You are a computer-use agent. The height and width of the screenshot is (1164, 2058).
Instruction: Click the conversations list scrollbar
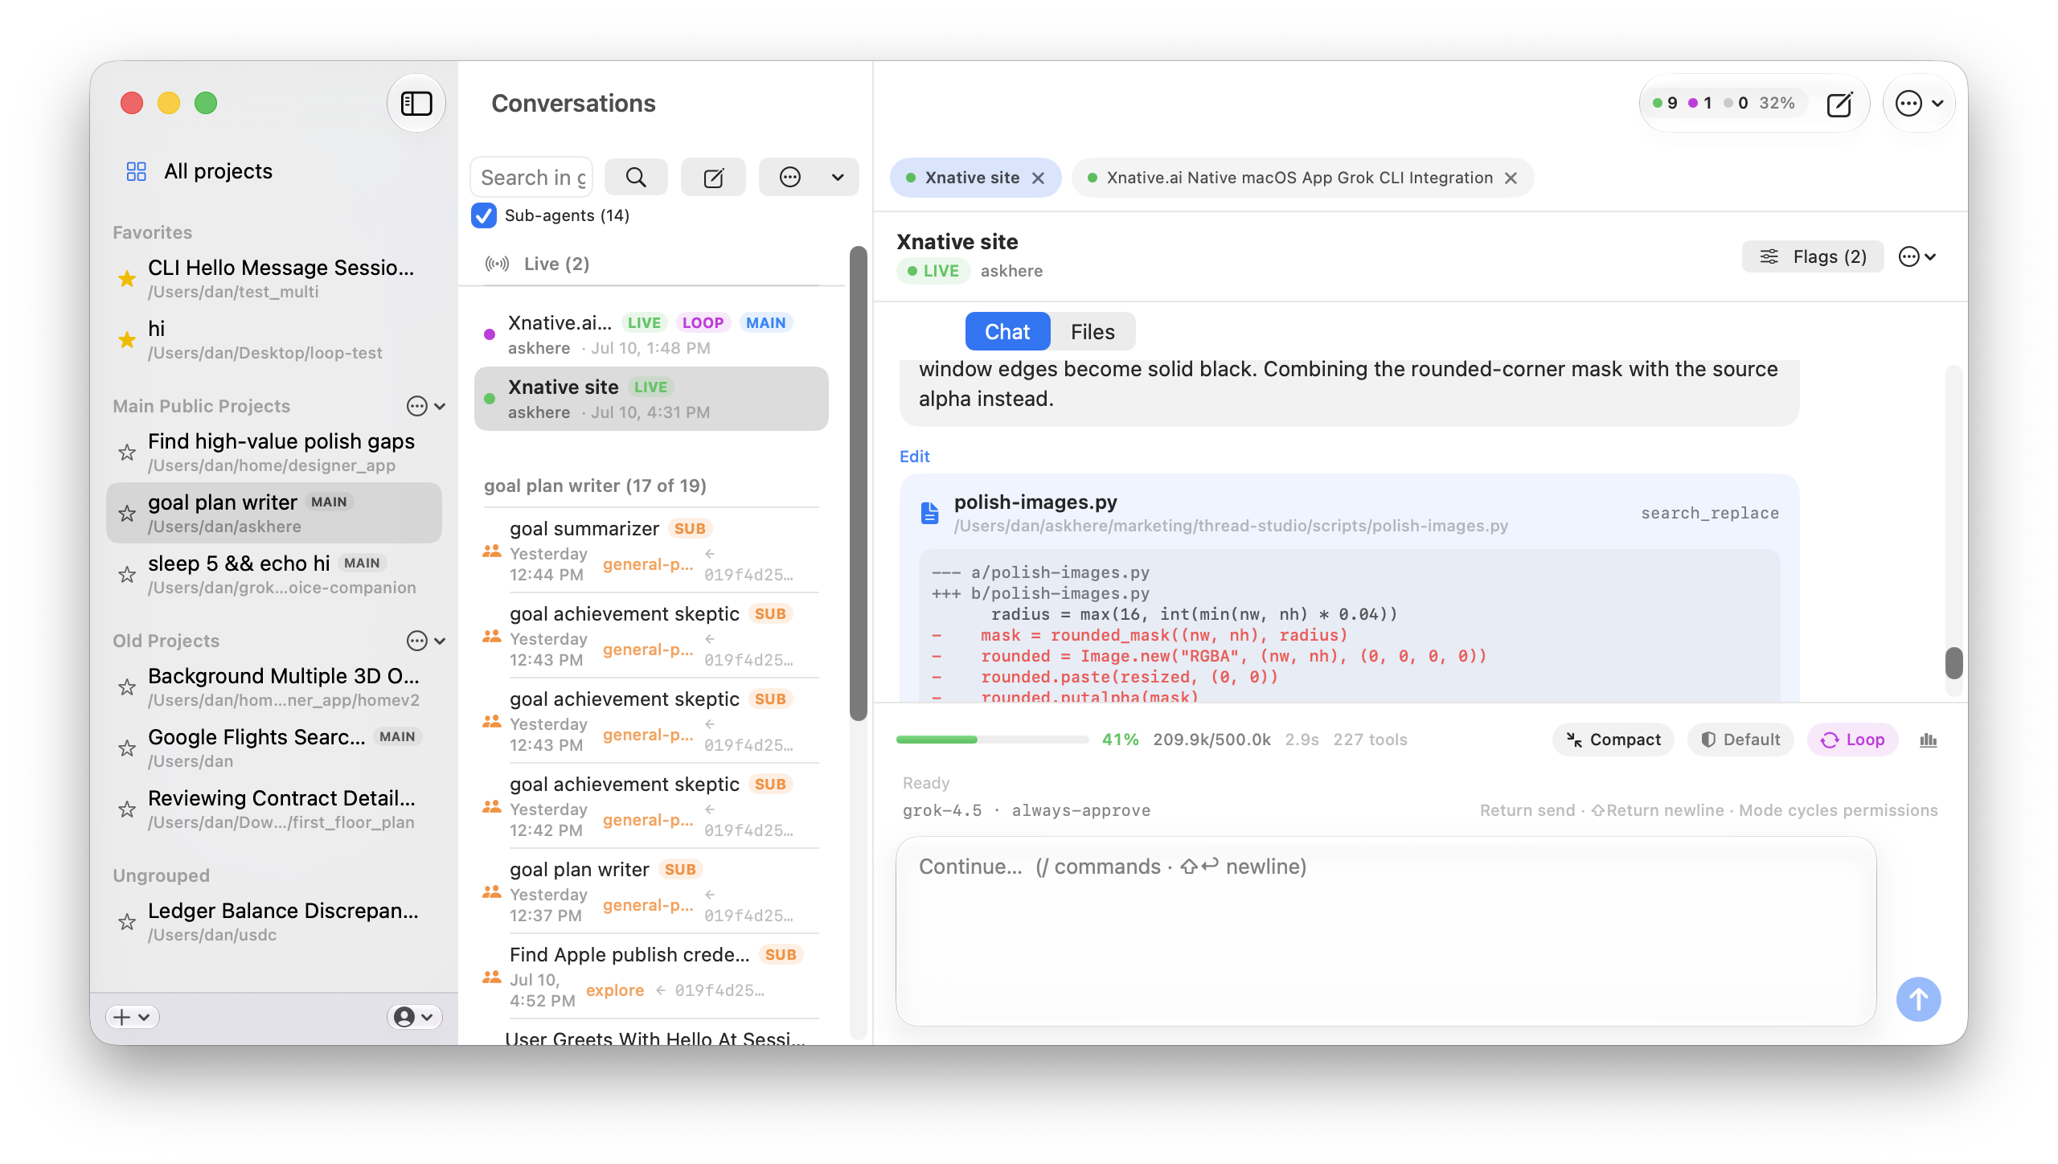pos(858,482)
